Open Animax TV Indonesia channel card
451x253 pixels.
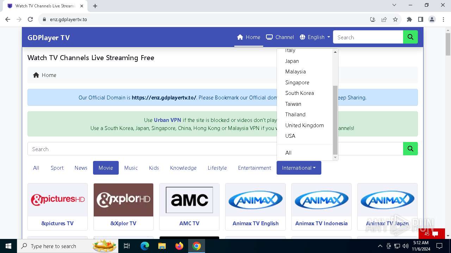click(321, 207)
